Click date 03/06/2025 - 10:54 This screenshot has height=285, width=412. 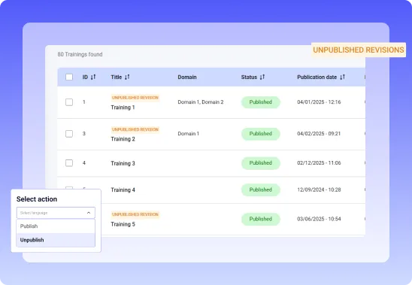point(319,219)
